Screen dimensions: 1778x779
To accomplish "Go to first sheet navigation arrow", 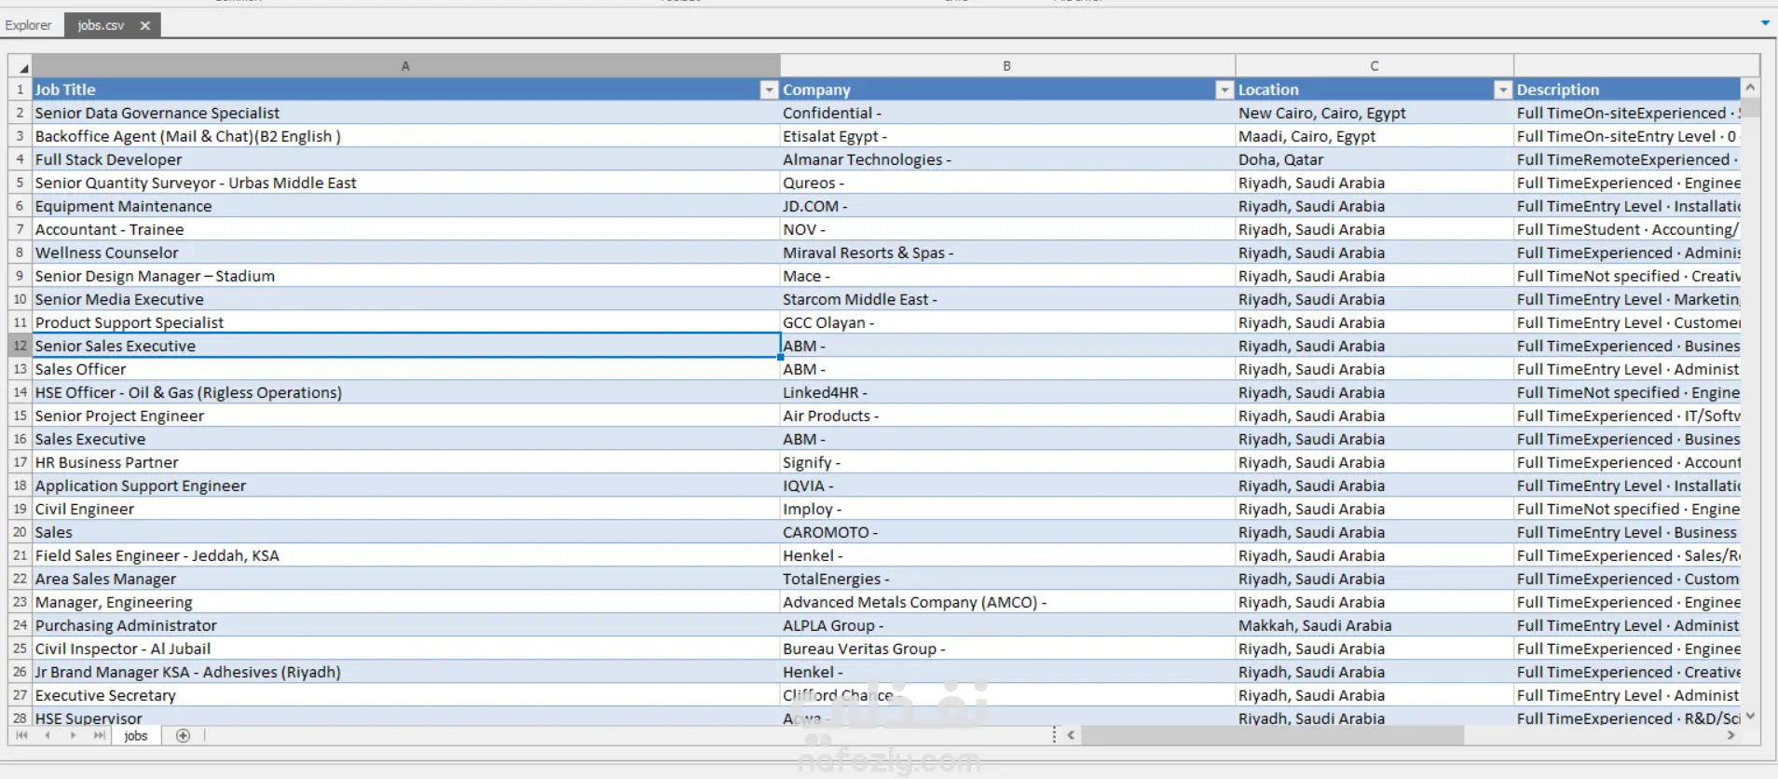I will [x=21, y=735].
